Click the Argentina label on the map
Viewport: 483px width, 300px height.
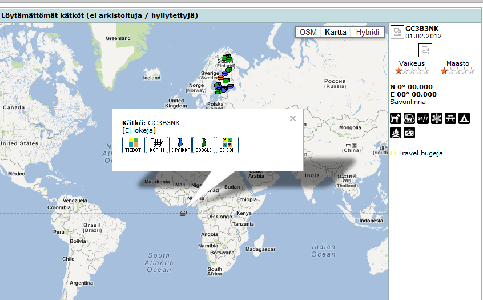tap(81, 283)
